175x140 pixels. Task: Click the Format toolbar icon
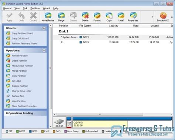point(97,17)
